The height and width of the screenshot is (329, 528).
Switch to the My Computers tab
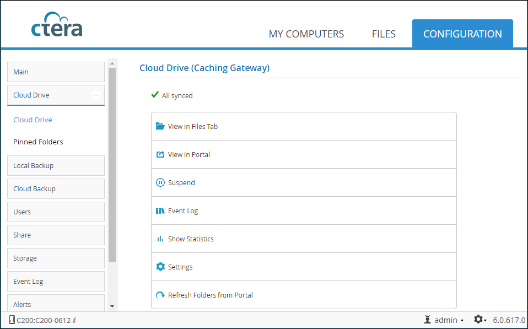tap(306, 34)
